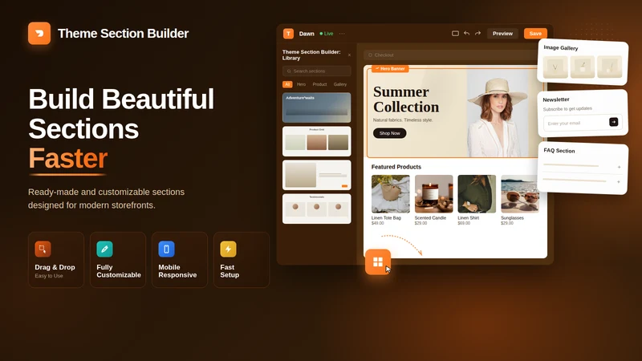Select the Product filter tab

(319, 84)
